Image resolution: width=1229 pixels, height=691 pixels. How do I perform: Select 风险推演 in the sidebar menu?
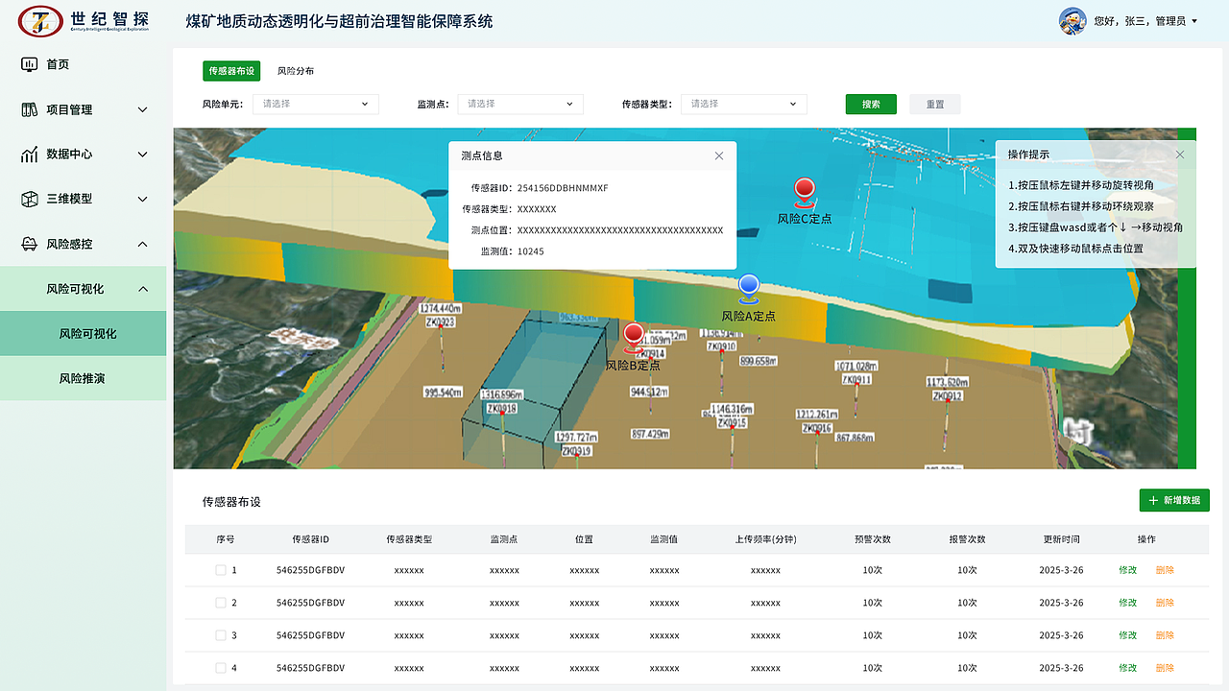82,378
